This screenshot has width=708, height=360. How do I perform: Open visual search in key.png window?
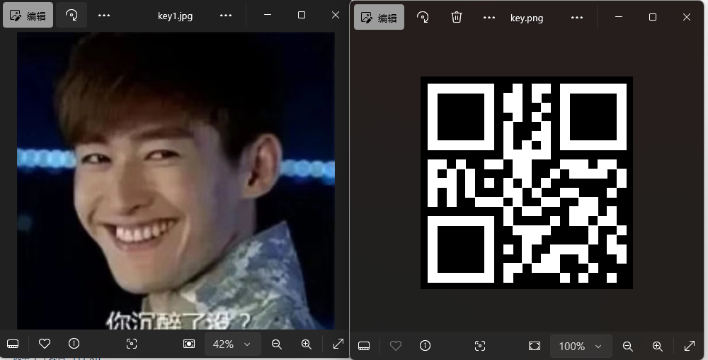480,346
